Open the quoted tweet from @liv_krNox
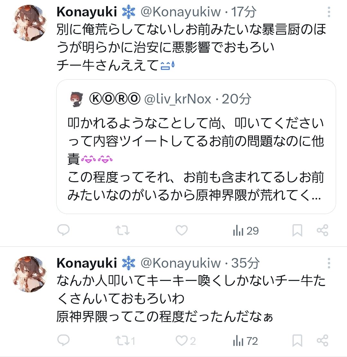The image size is (347, 357). tap(196, 161)
